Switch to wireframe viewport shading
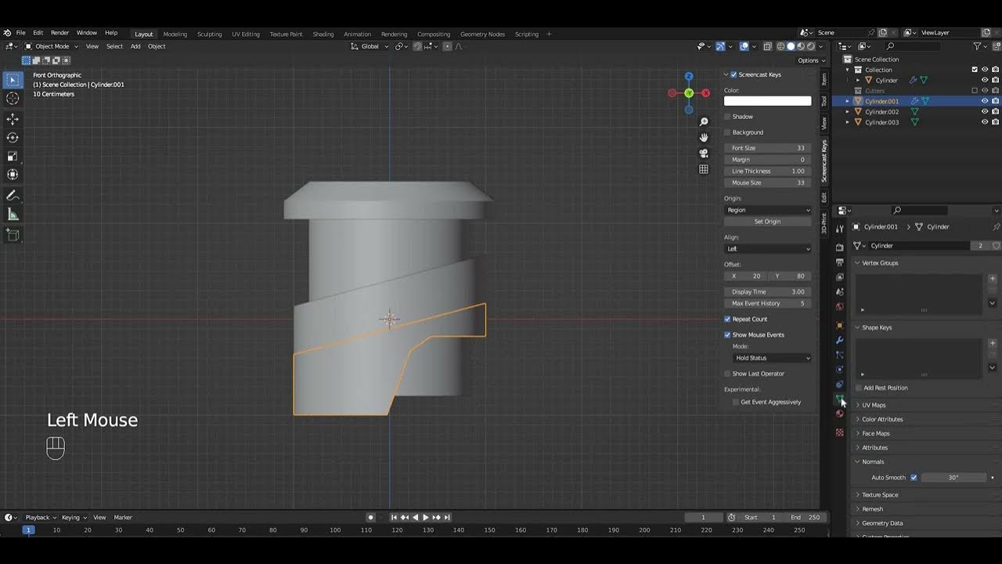1002x564 pixels. (780, 46)
